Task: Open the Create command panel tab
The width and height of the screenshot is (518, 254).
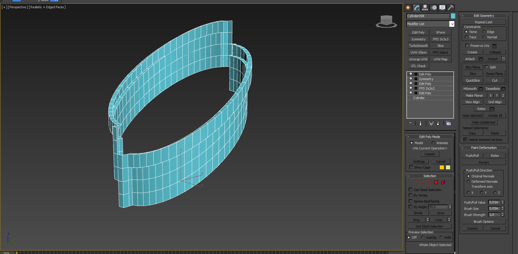Action: pyautogui.click(x=408, y=8)
